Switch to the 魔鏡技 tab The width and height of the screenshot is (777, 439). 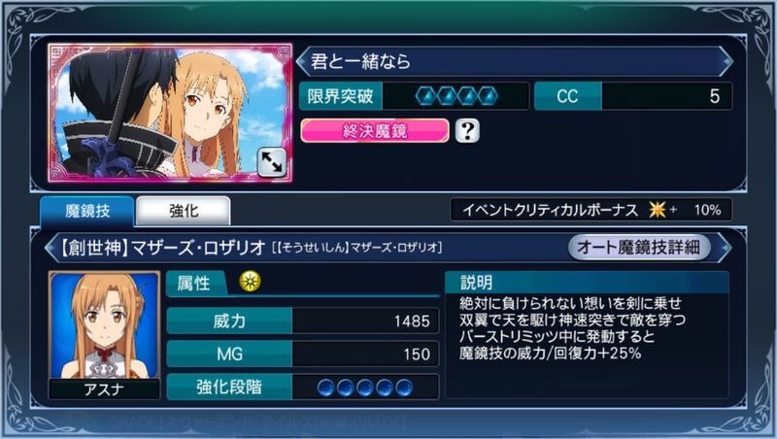point(87,211)
